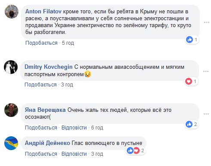Click the like reaction on Anton Filatov's comment
211x166 pixels.
[x=190, y=40]
